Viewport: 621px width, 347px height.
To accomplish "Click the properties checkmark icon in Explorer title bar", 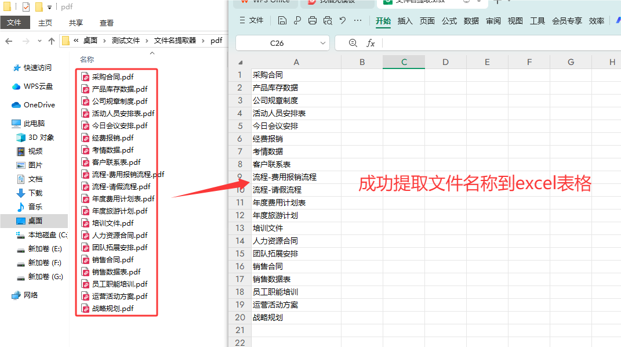I will coord(26,7).
